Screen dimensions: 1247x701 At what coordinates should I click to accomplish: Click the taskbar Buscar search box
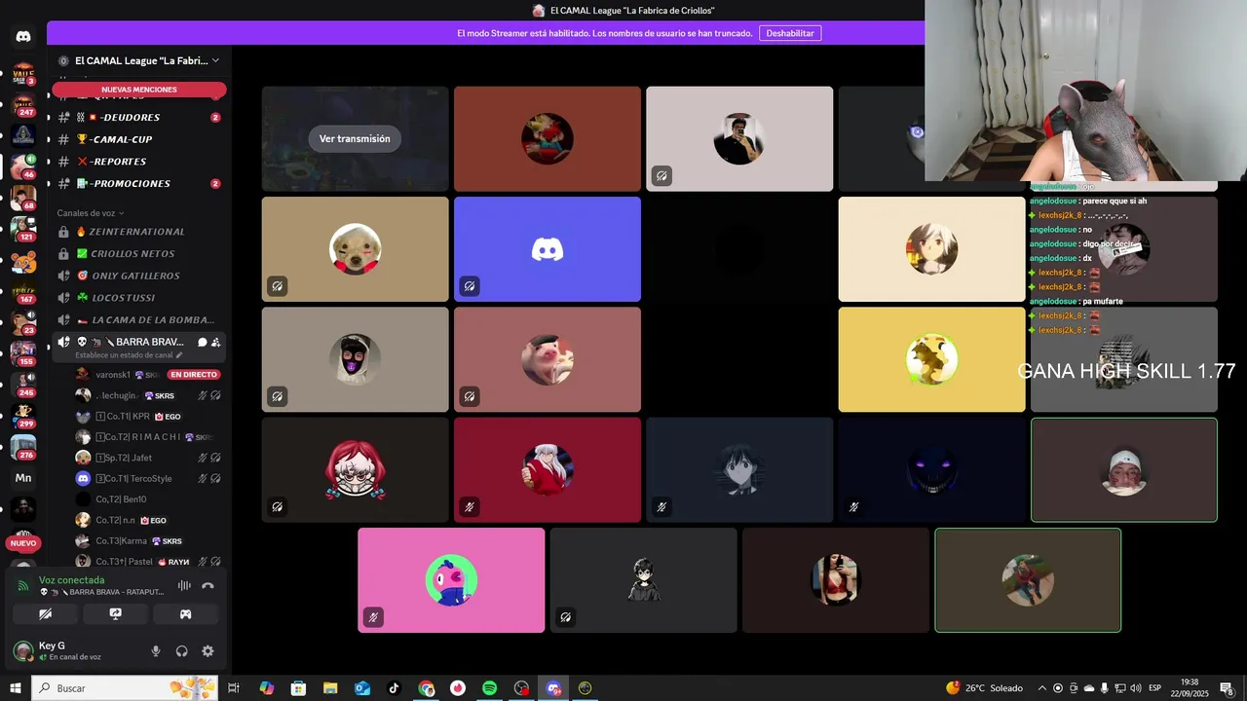coord(125,688)
